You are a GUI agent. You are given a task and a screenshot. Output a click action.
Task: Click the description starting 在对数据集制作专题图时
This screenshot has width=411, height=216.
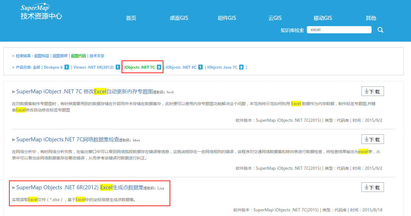194,107
